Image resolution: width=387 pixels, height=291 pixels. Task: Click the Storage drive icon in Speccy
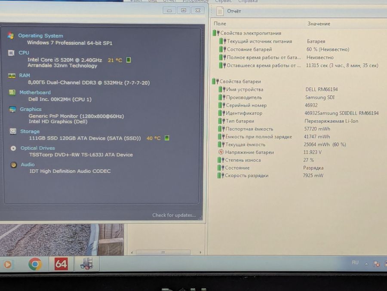[x=13, y=131]
